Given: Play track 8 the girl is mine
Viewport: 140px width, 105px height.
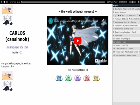Looking at the screenshot, I should tap(126, 32).
